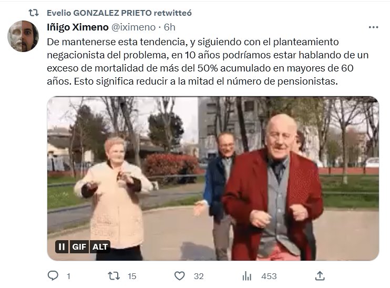The image size is (390, 288).
Task: Open Iñigo Ximeno's profile avatar
Action: coord(23,36)
